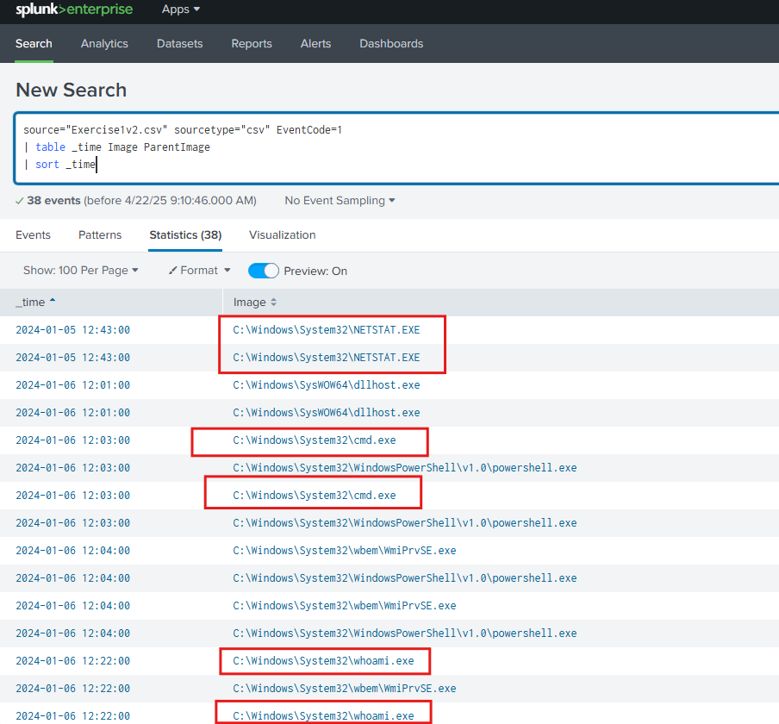Open the Format options menu
Screen dimensions: 779x724
[x=199, y=271]
